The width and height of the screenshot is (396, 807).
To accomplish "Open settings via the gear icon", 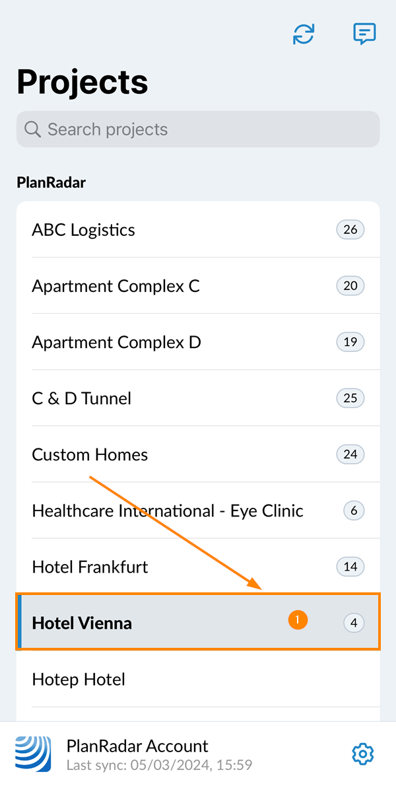I will (x=362, y=754).
